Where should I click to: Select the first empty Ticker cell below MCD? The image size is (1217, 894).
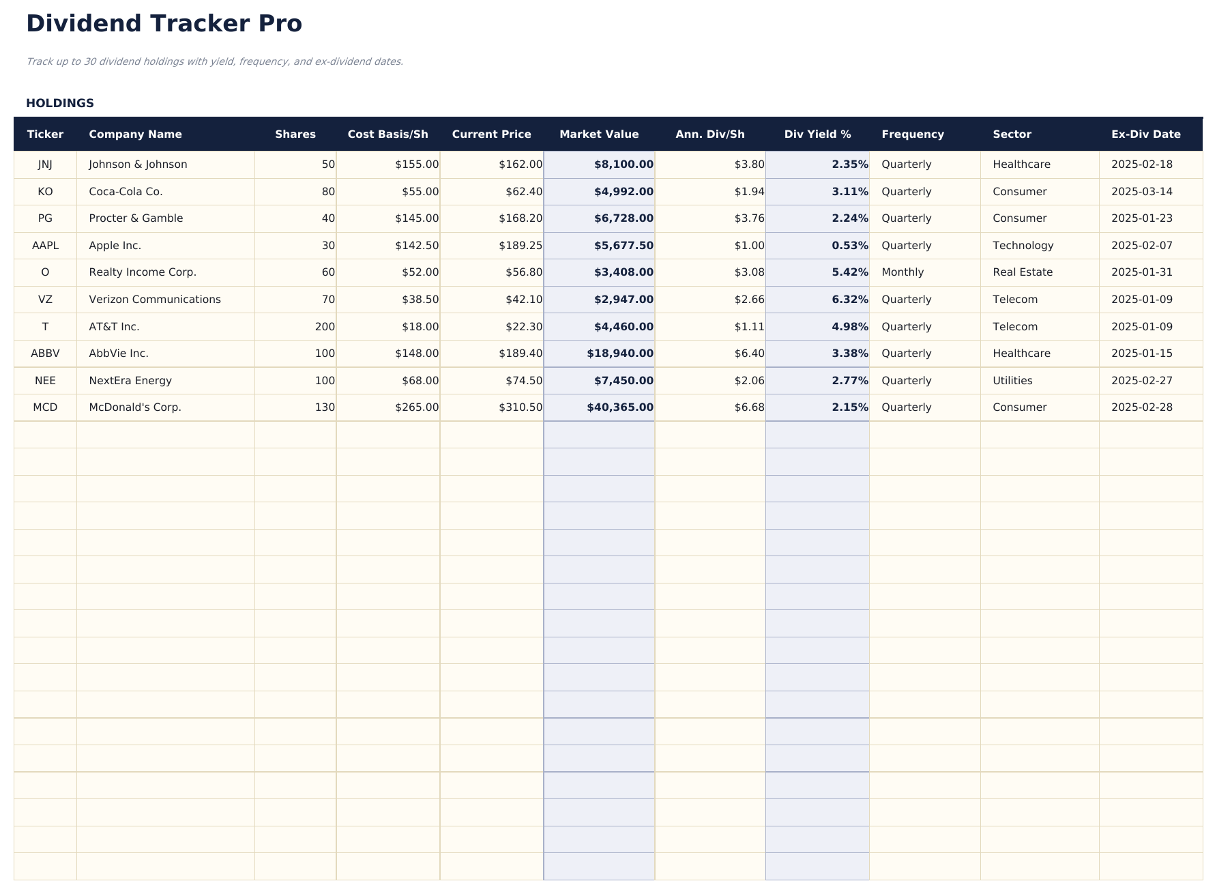pos(45,434)
